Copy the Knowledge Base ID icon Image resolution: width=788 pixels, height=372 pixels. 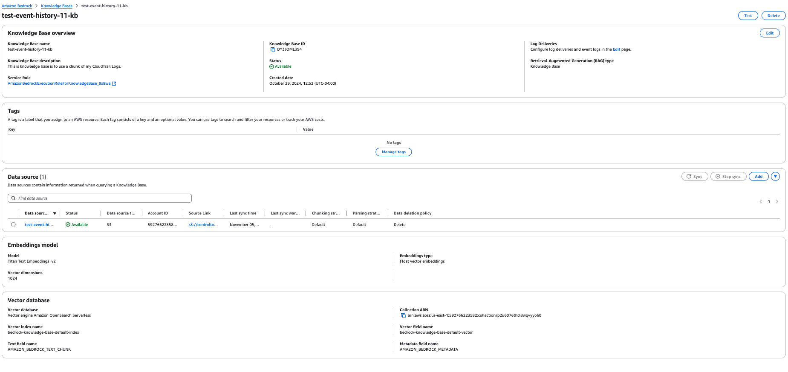(273, 49)
